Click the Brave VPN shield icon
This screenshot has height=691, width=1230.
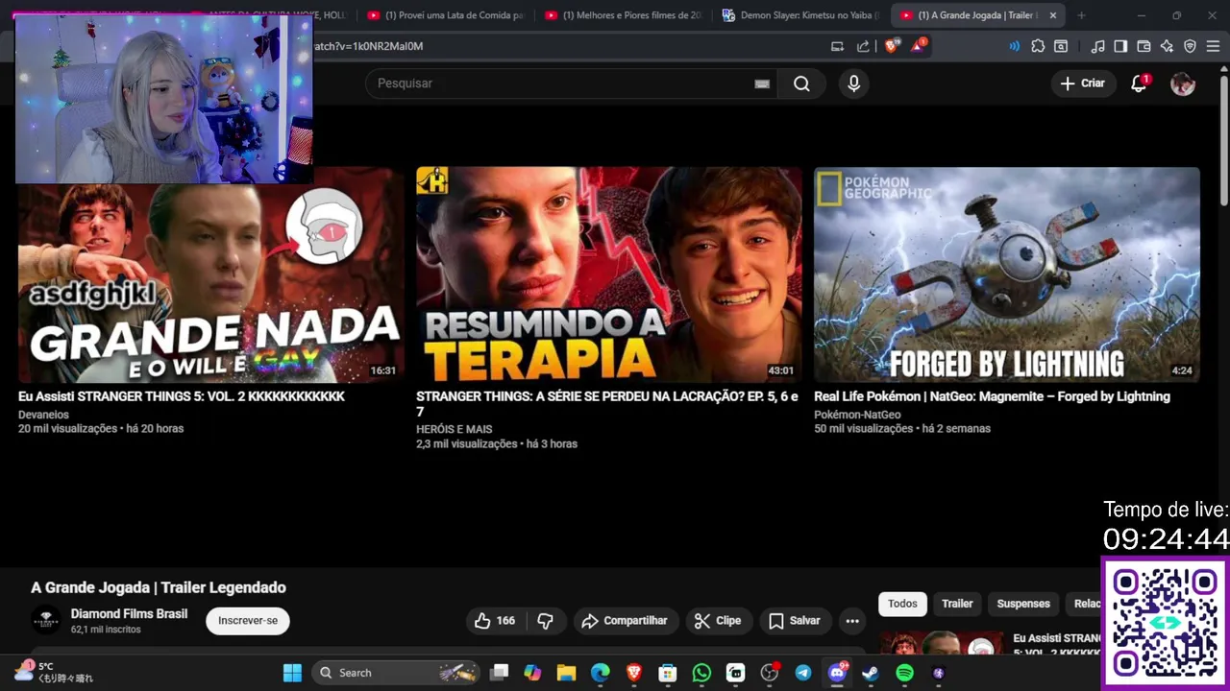(x=1190, y=46)
